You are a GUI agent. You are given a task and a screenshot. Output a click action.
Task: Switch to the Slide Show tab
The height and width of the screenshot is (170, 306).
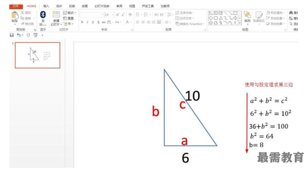(x=102, y=6)
